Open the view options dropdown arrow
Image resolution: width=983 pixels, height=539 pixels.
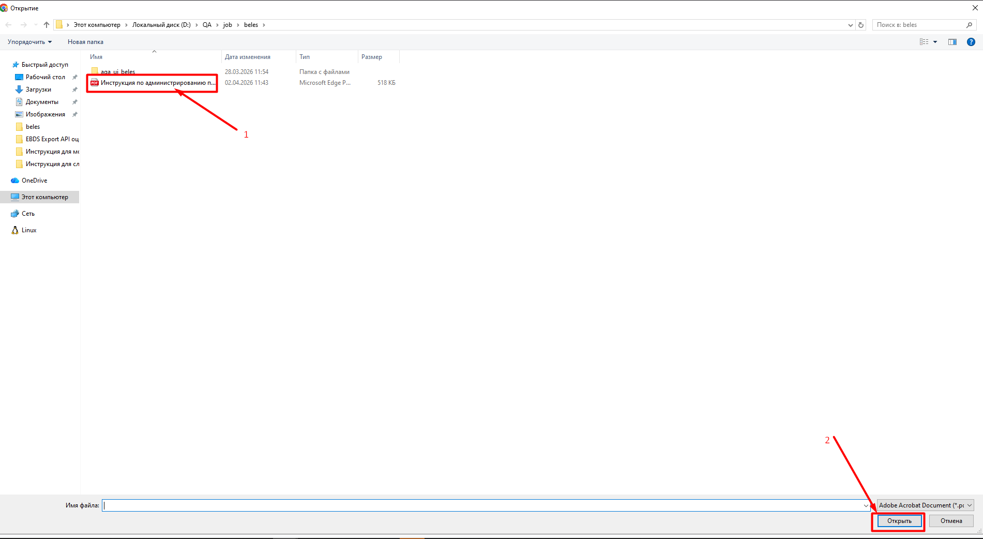(935, 42)
